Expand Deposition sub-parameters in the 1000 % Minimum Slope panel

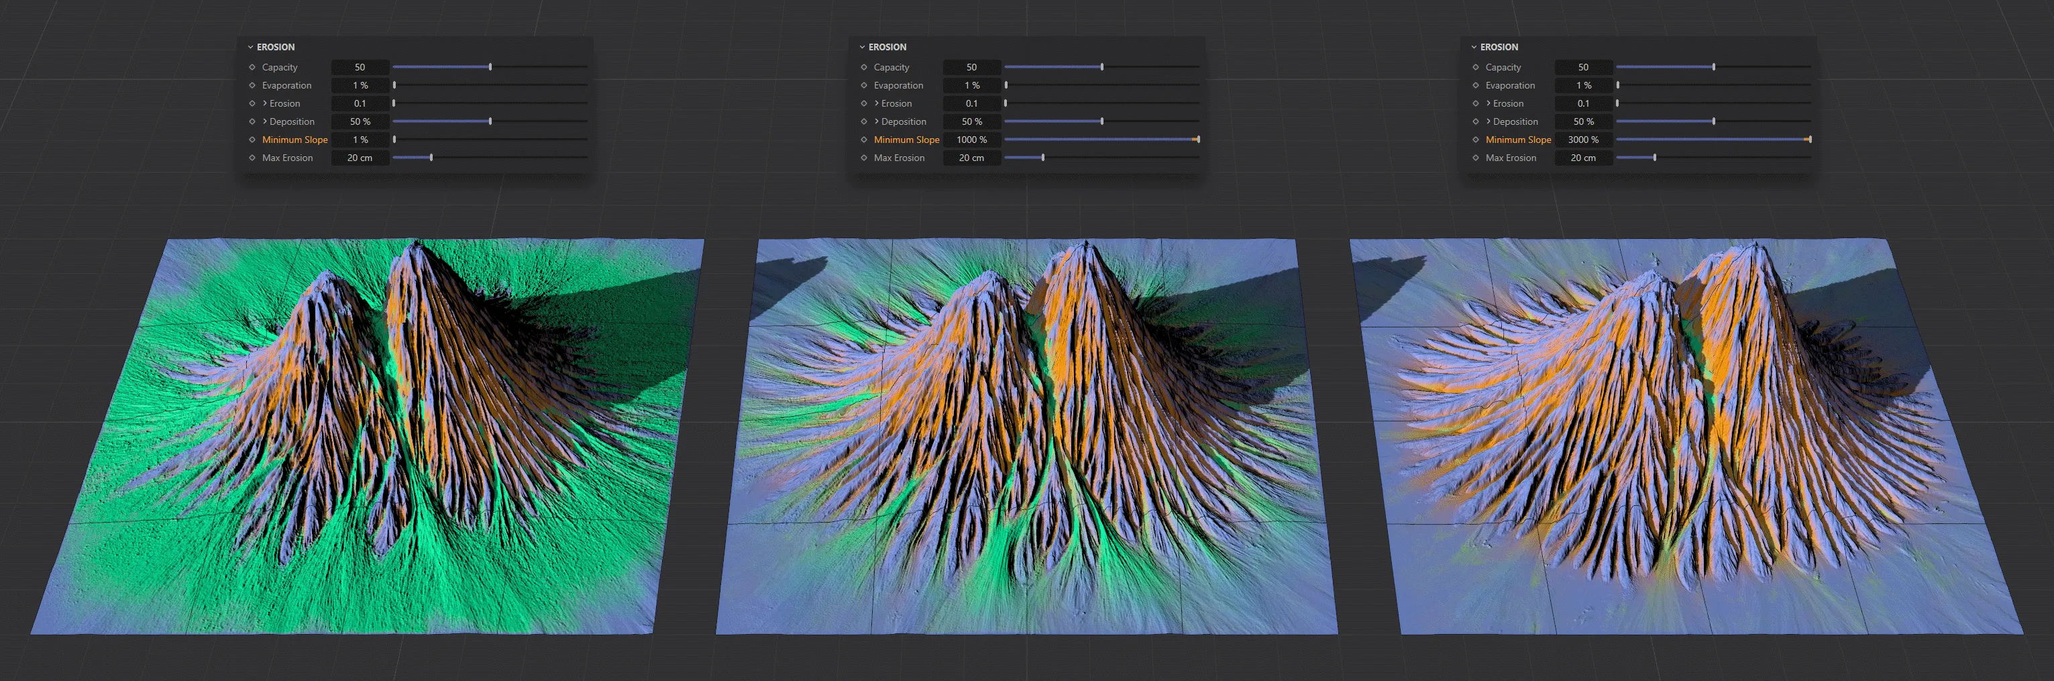pyautogui.click(x=876, y=122)
